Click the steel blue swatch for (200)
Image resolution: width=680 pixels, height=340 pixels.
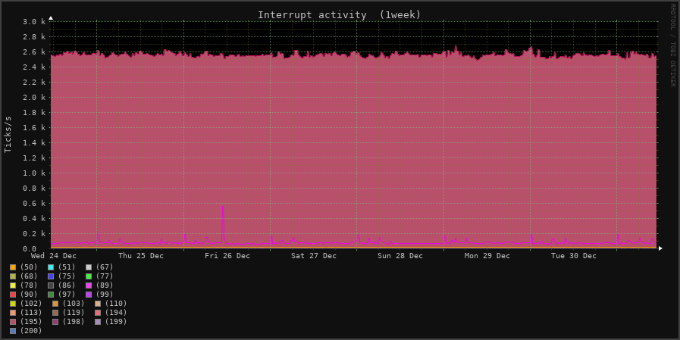pyautogui.click(x=13, y=331)
